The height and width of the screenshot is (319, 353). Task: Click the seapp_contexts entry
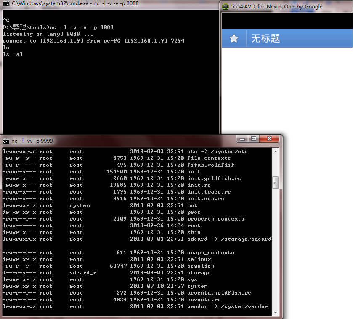[211, 253]
